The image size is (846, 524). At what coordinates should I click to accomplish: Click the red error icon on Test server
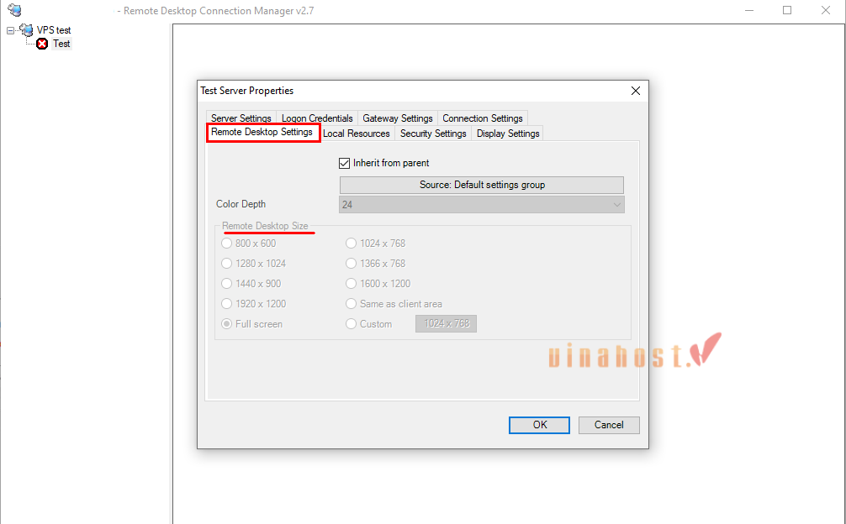click(x=40, y=44)
